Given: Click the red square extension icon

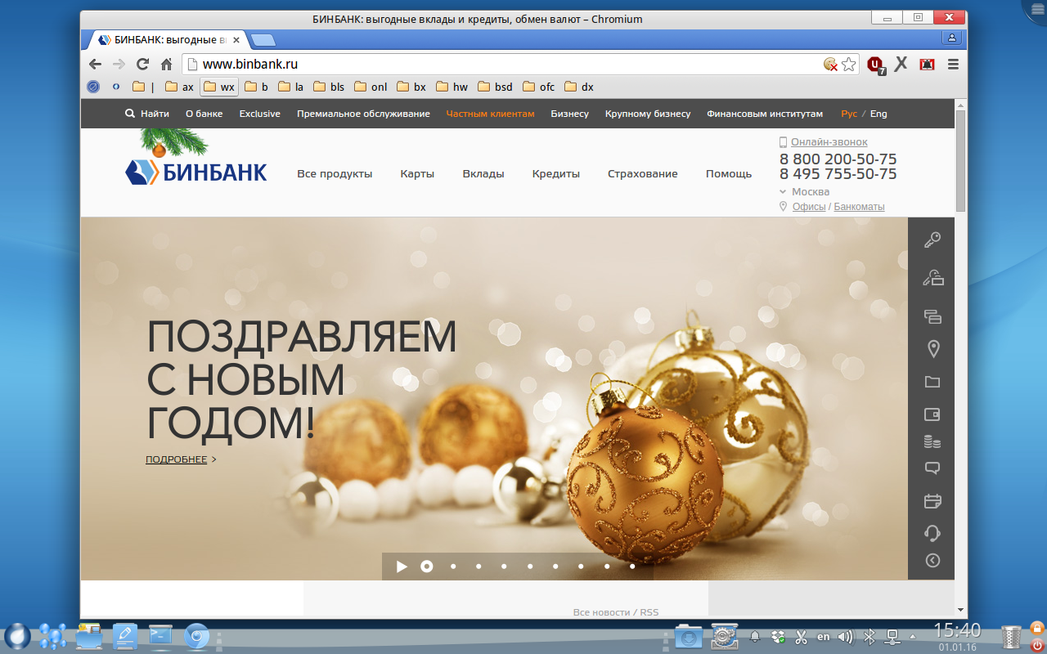Looking at the screenshot, I should tap(927, 64).
